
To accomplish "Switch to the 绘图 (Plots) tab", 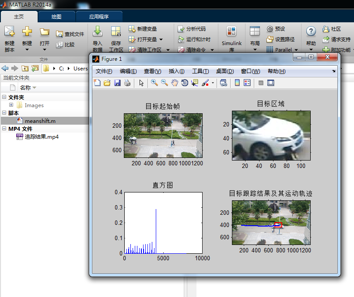I will [x=56, y=17].
